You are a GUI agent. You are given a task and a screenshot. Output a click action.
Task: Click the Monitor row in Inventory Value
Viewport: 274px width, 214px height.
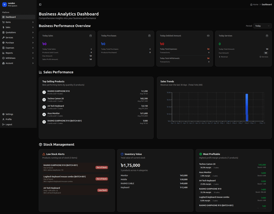coord(154,176)
